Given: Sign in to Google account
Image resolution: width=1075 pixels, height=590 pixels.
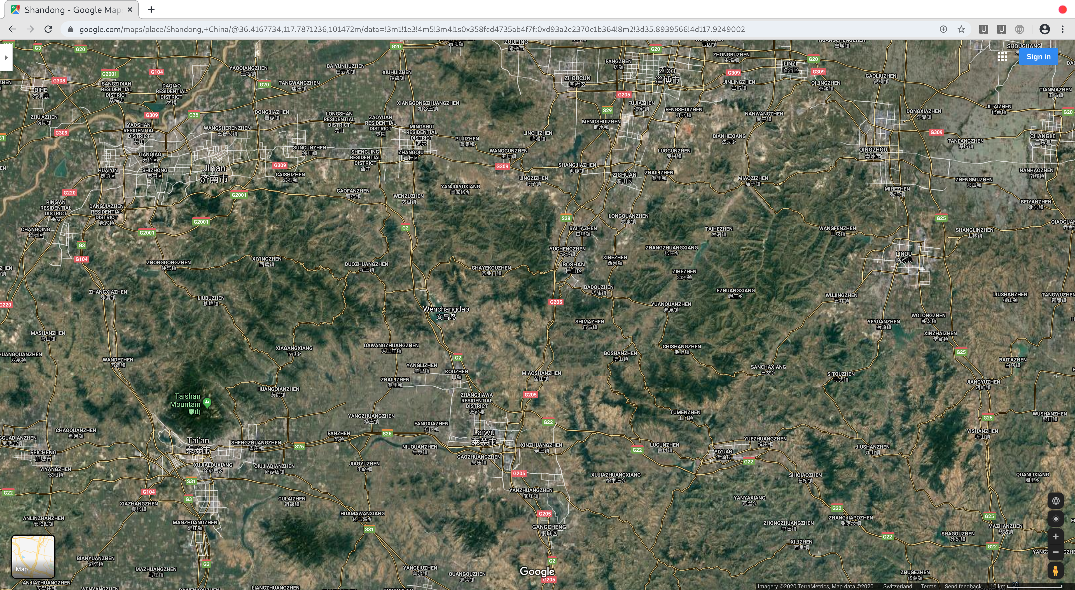Looking at the screenshot, I should click(1038, 57).
